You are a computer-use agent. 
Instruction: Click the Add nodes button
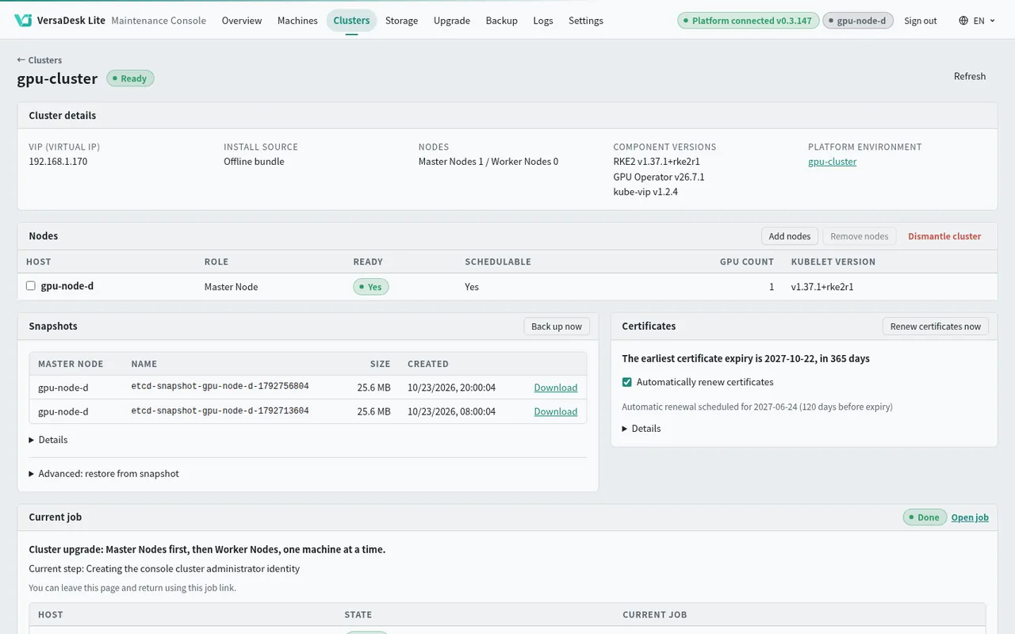click(790, 236)
